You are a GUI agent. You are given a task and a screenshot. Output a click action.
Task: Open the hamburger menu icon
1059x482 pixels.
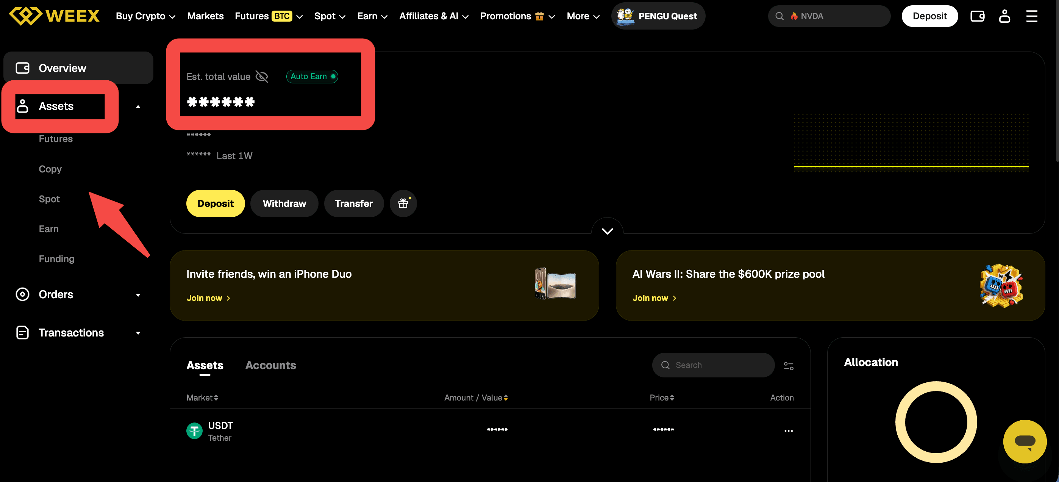1032,16
